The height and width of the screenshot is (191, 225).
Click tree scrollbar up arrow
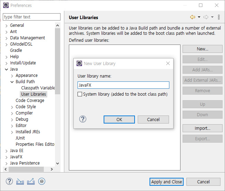pyautogui.click(x=57, y=25)
